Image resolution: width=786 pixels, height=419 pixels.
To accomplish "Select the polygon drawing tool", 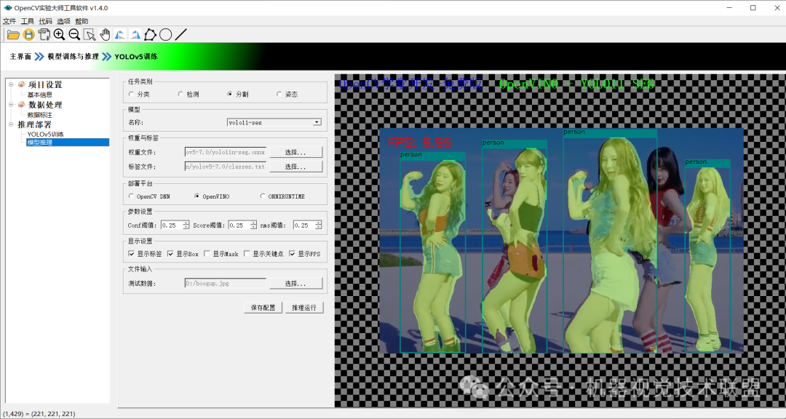I will 150,35.
